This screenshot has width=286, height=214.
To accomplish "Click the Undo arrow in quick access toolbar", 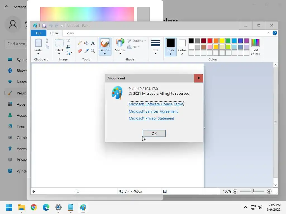I will click(x=51, y=26).
